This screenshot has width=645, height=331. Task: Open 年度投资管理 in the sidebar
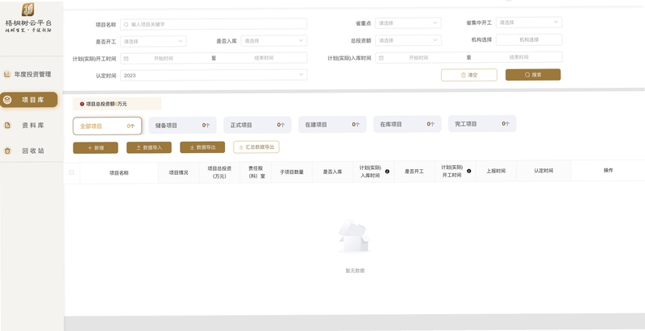[x=28, y=74]
